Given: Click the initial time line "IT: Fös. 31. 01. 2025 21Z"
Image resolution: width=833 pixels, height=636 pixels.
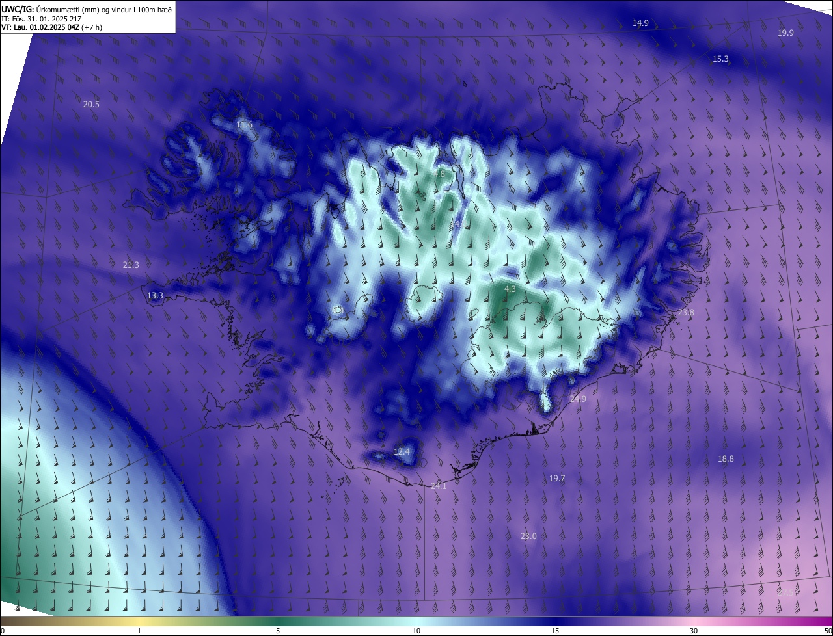Looking at the screenshot, I should 43,19.
